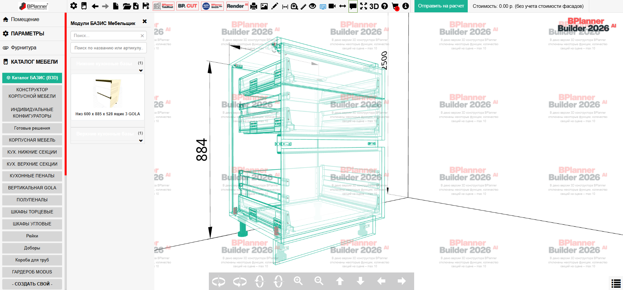Print the project using printer icon
The image size is (623, 290).
254,6
